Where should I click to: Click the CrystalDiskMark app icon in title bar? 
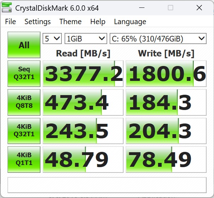pos(7,8)
